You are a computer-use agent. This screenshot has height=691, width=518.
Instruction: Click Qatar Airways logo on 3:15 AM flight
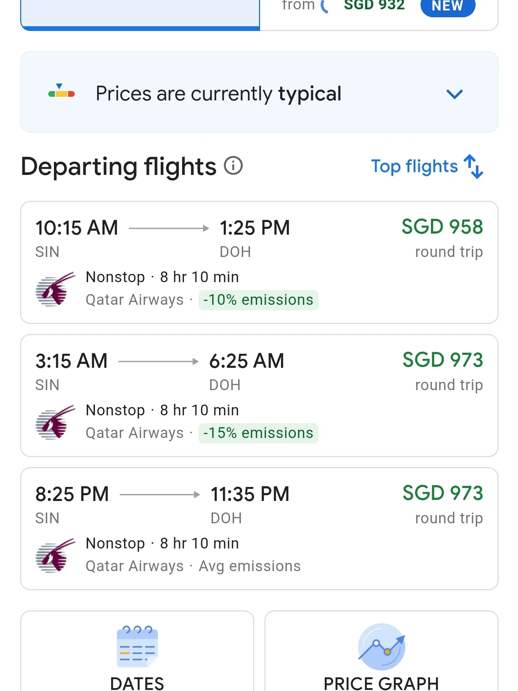coord(55,422)
